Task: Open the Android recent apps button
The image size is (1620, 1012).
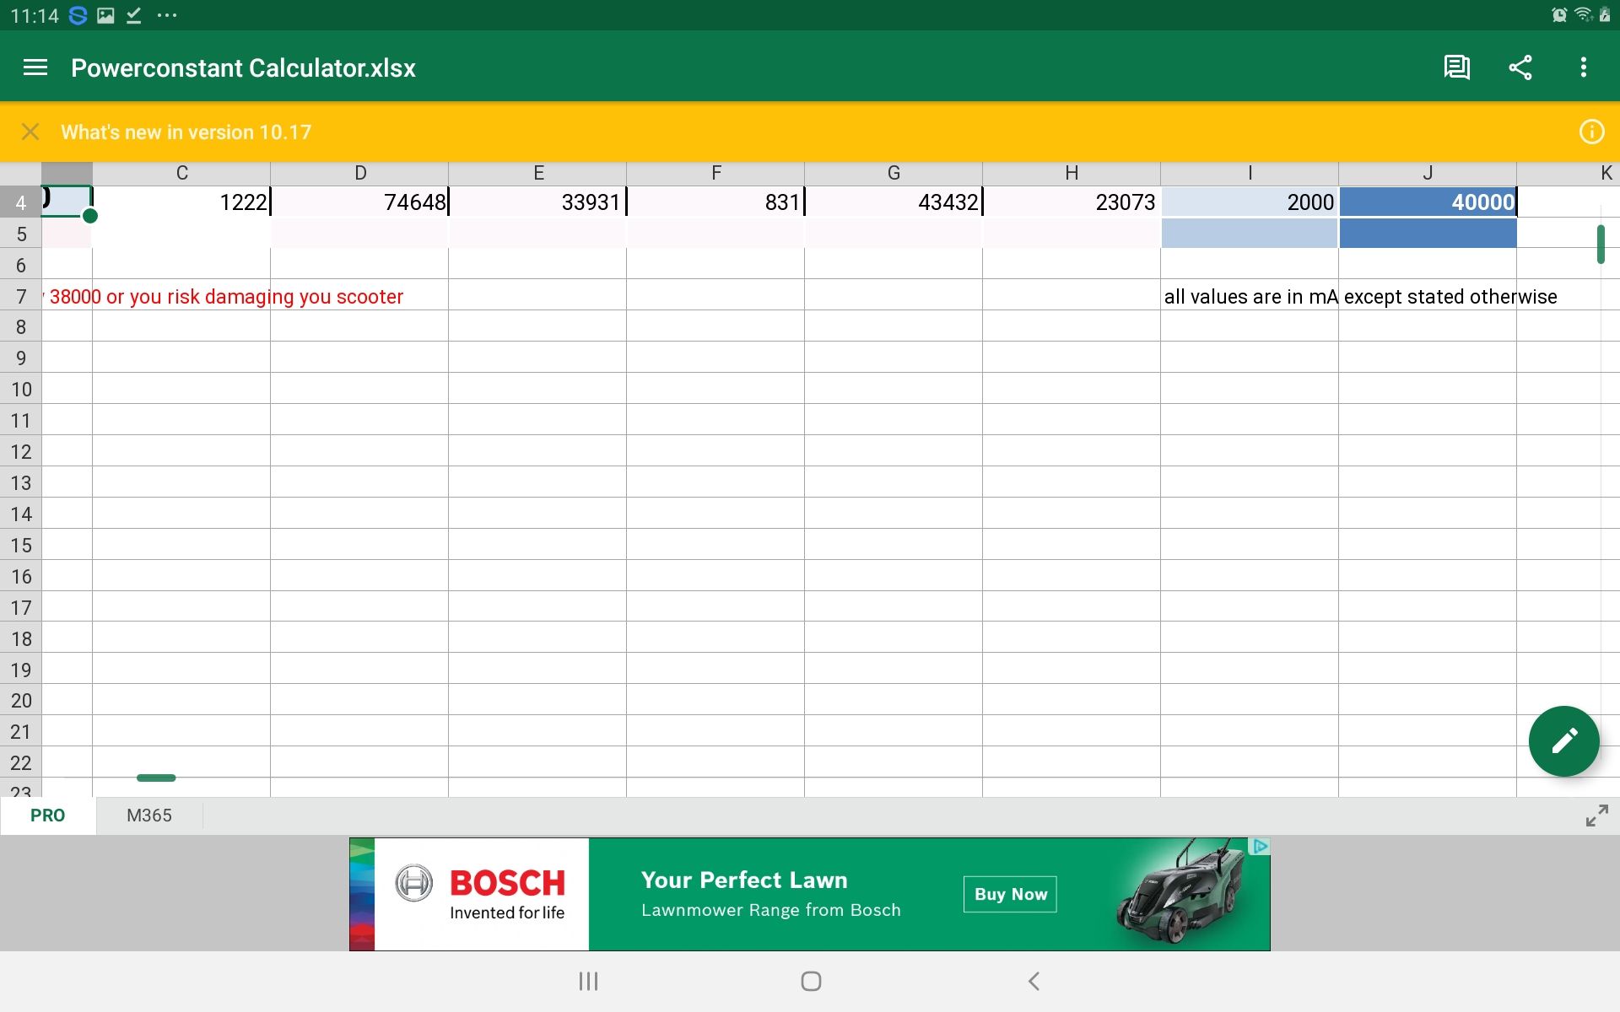Action: point(588,981)
